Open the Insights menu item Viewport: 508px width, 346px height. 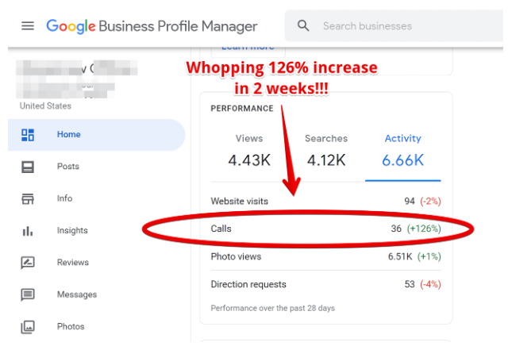72,231
